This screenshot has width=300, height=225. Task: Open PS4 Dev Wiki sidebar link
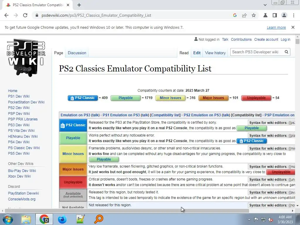(19, 142)
